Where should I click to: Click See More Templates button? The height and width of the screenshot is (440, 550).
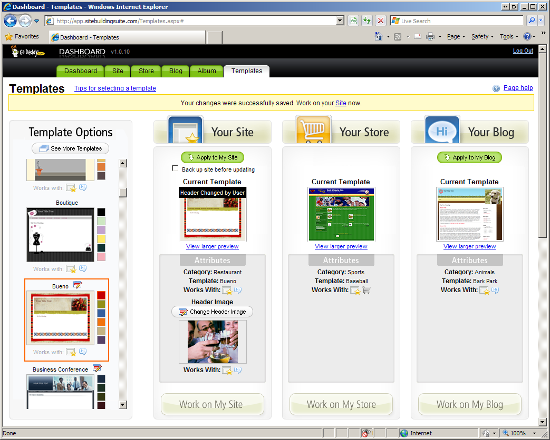pos(71,148)
